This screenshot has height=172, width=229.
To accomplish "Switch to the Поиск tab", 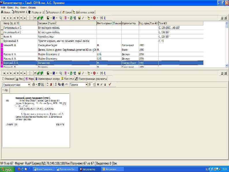I will click(5, 12).
